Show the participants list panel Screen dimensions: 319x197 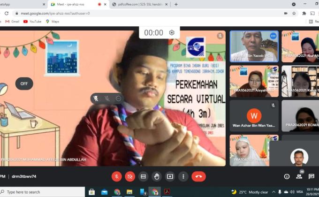[299, 176]
